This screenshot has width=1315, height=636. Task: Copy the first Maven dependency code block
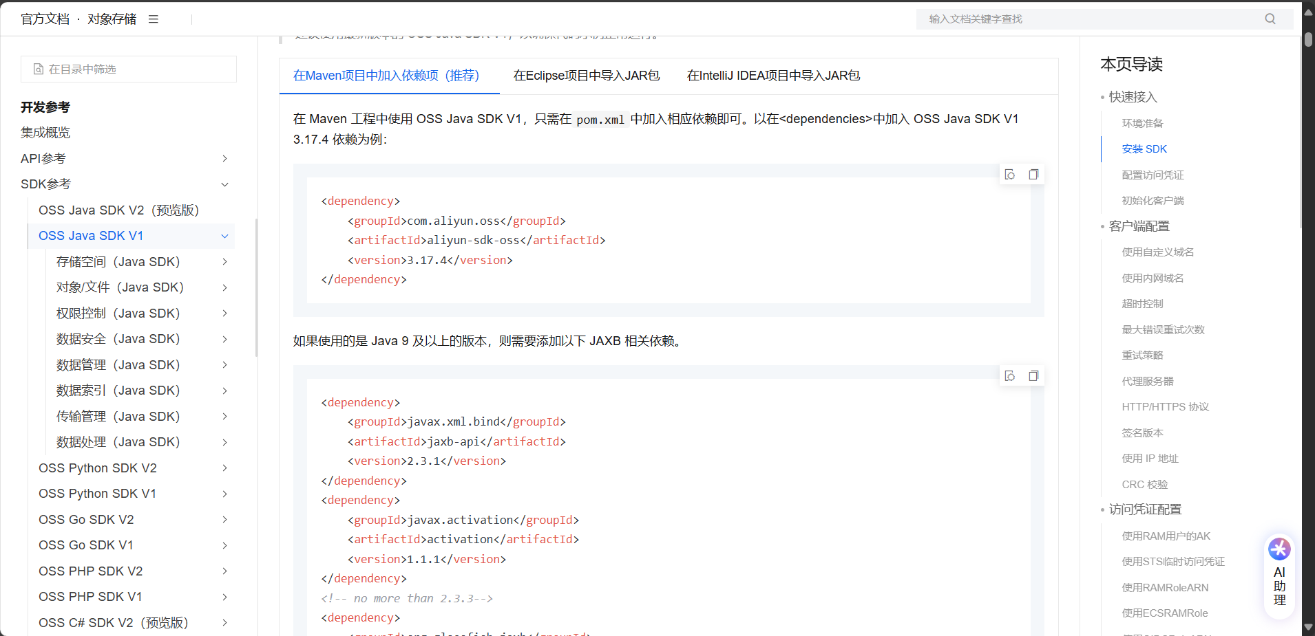1033,175
